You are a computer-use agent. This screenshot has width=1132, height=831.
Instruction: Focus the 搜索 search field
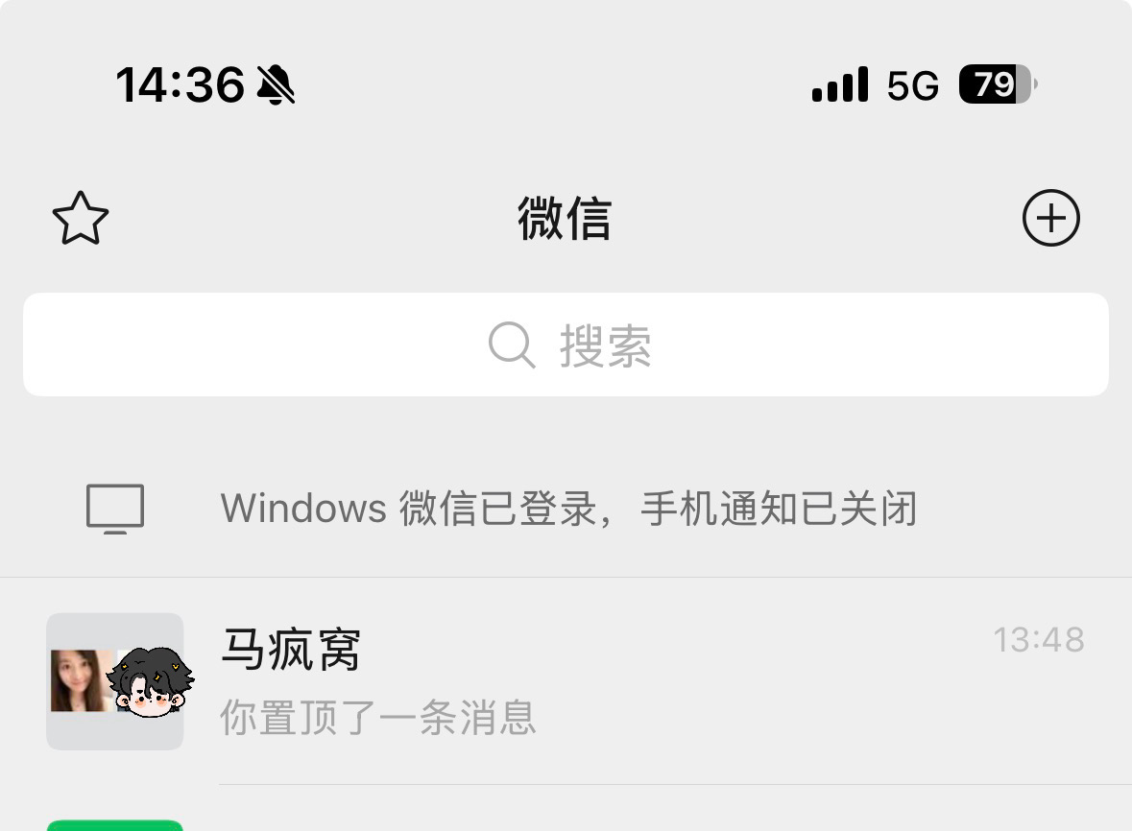click(x=566, y=344)
